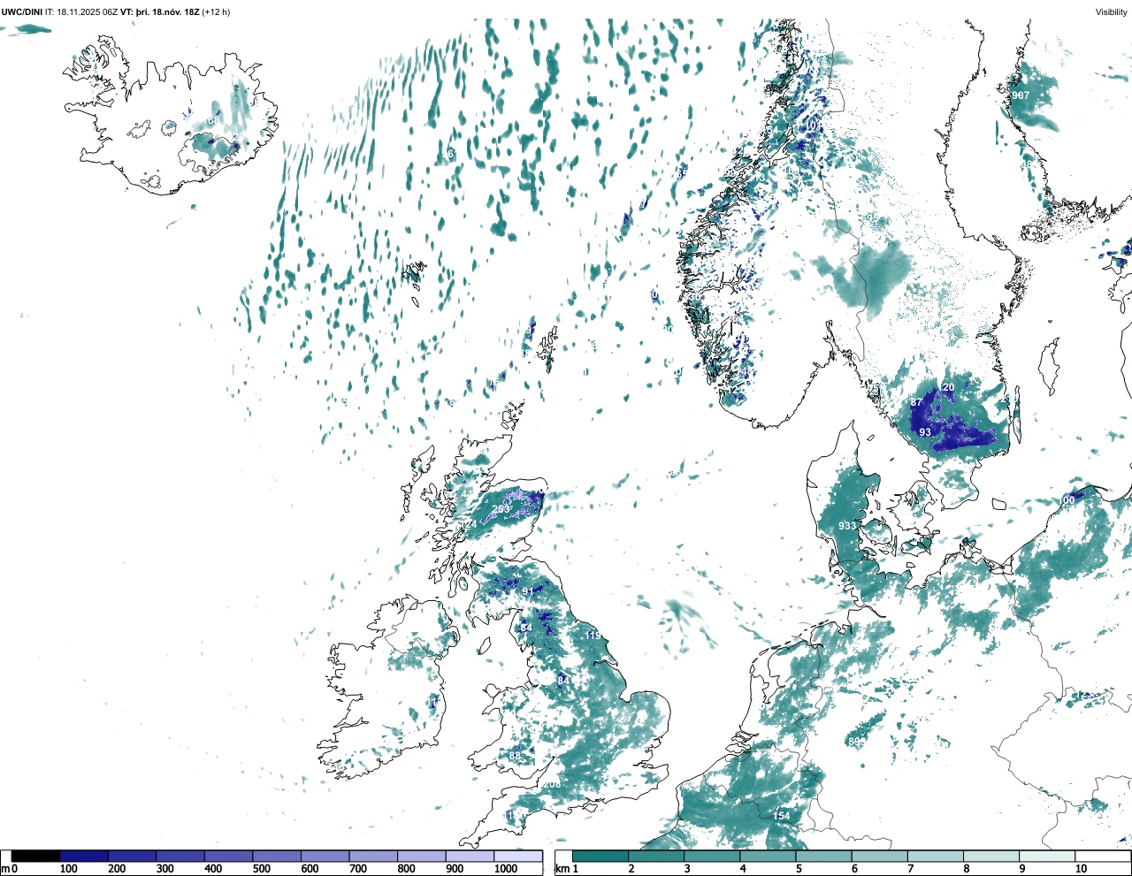Screen dimensions: 1132x876
Task: Click the 124 visibility value in western Scotland
Action: coord(469,524)
